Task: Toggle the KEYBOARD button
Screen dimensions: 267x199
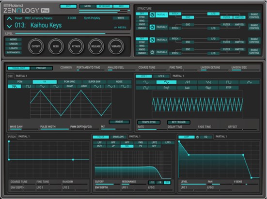Action: [x=104, y=6]
